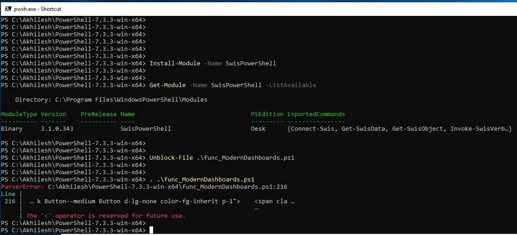Click the line number 216 in the error
Screen dimensions: 517x235
10,201
